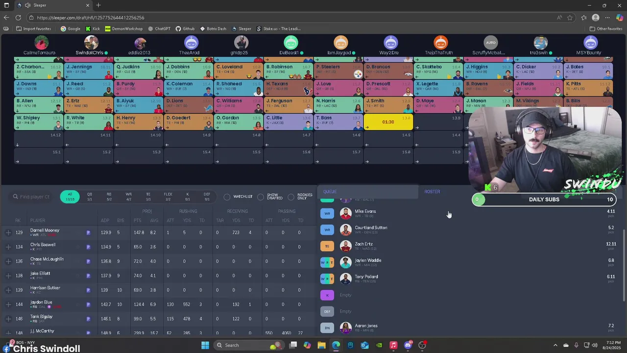This screenshot has width=627, height=353.
Task: Filter players by FLEX
Action: [x=168, y=197]
